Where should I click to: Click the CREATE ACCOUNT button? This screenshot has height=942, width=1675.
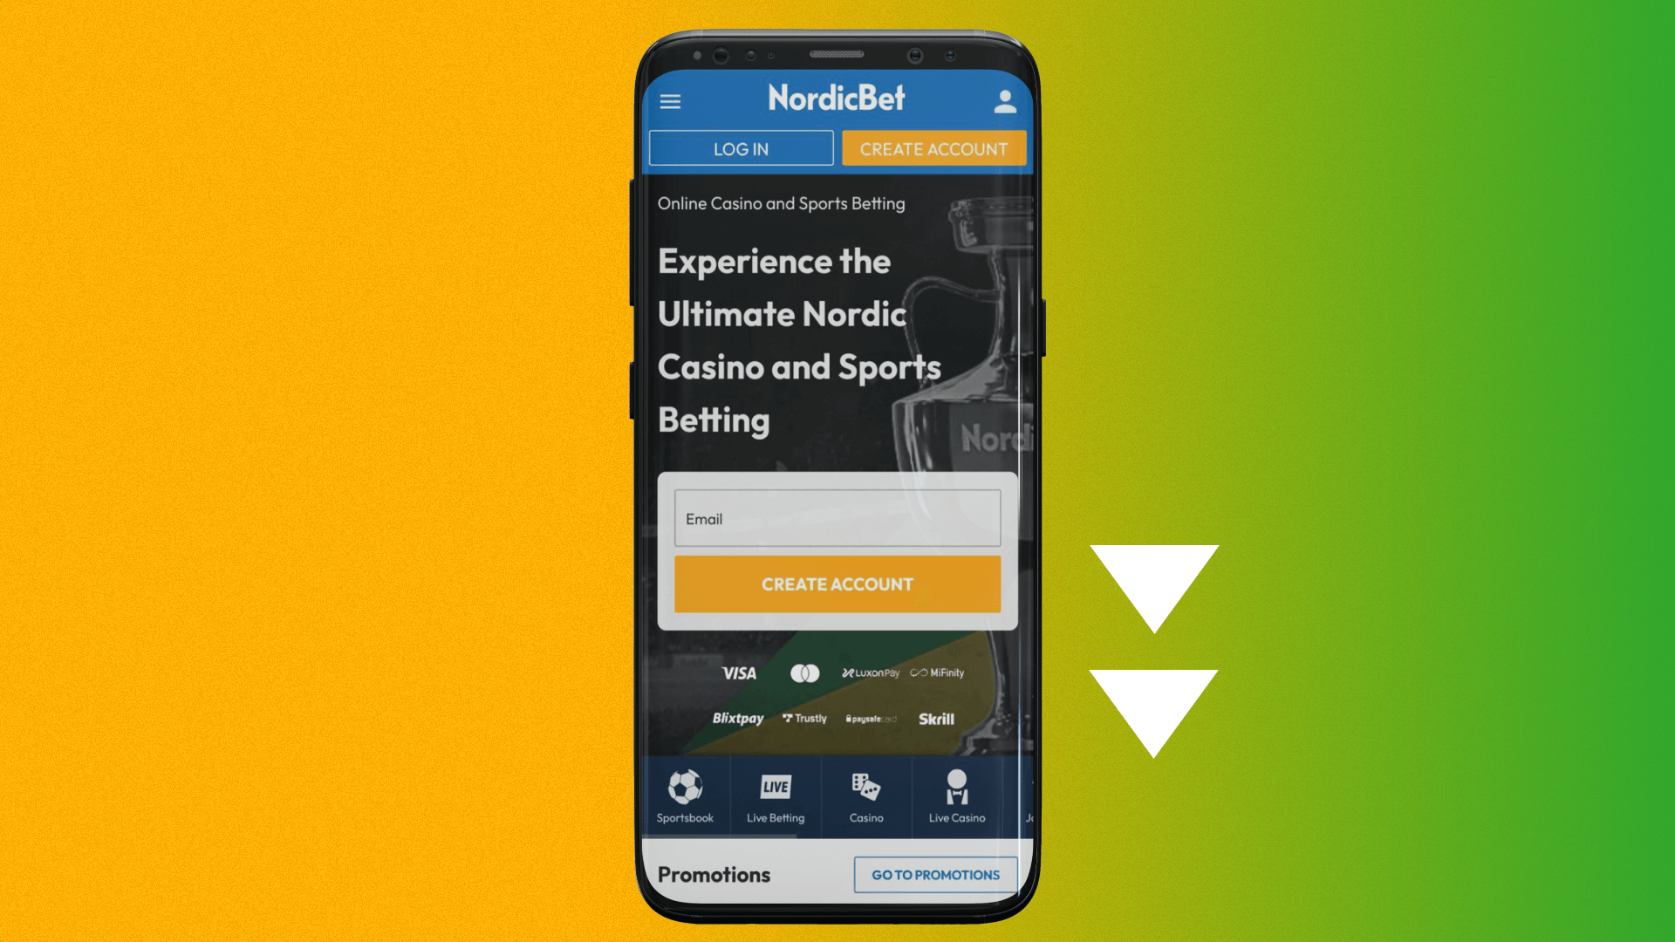pos(934,147)
